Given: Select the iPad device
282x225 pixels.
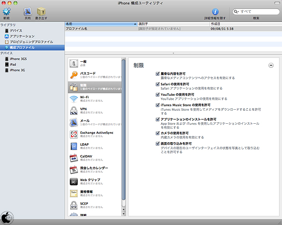Looking at the screenshot, I should pyautogui.click(x=32, y=64).
